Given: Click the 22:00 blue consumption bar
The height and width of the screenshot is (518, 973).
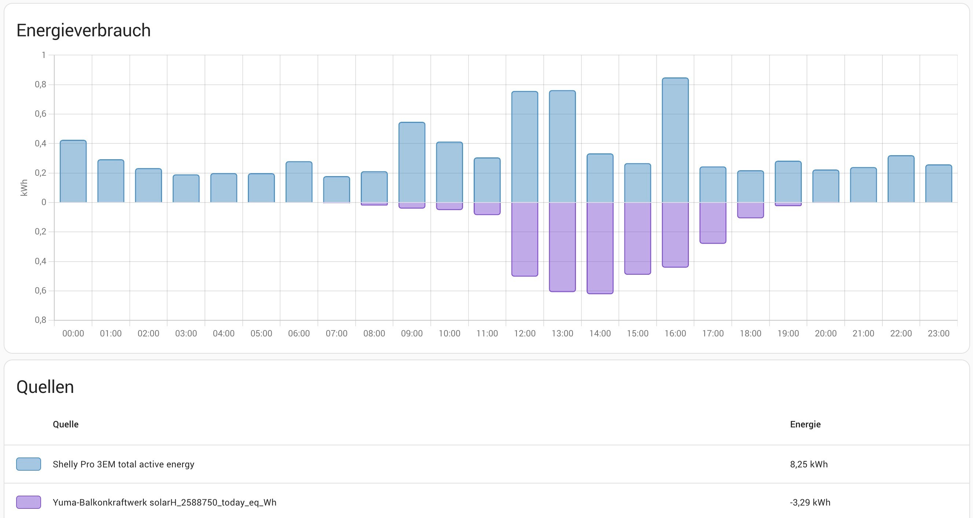Looking at the screenshot, I should click(901, 179).
